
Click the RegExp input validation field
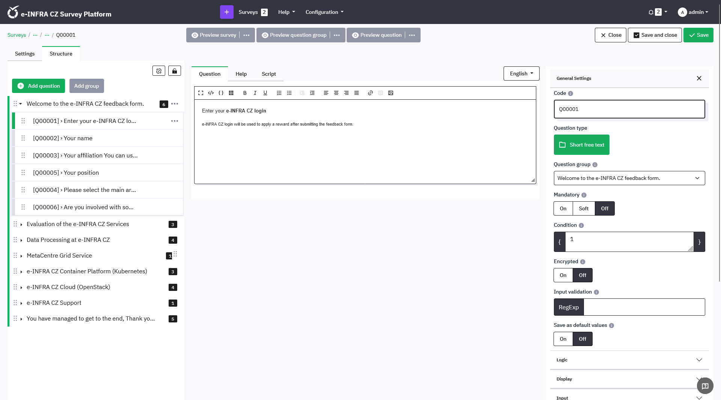pos(644,307)
